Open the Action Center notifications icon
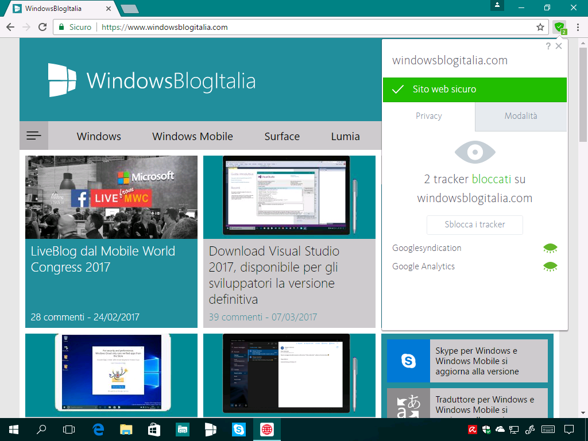This screenshot has height=441, width=588. (x=569, y=430)
